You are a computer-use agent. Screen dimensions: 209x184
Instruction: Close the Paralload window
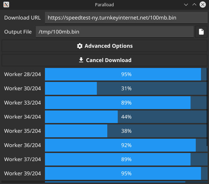pyautogui.click(x=203, y=5)
